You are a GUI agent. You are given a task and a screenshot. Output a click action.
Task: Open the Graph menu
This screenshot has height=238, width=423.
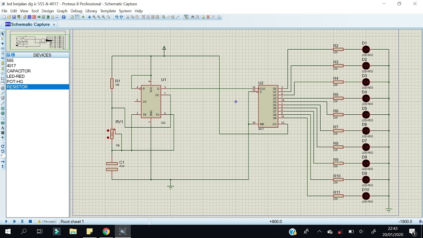point(62,11)
